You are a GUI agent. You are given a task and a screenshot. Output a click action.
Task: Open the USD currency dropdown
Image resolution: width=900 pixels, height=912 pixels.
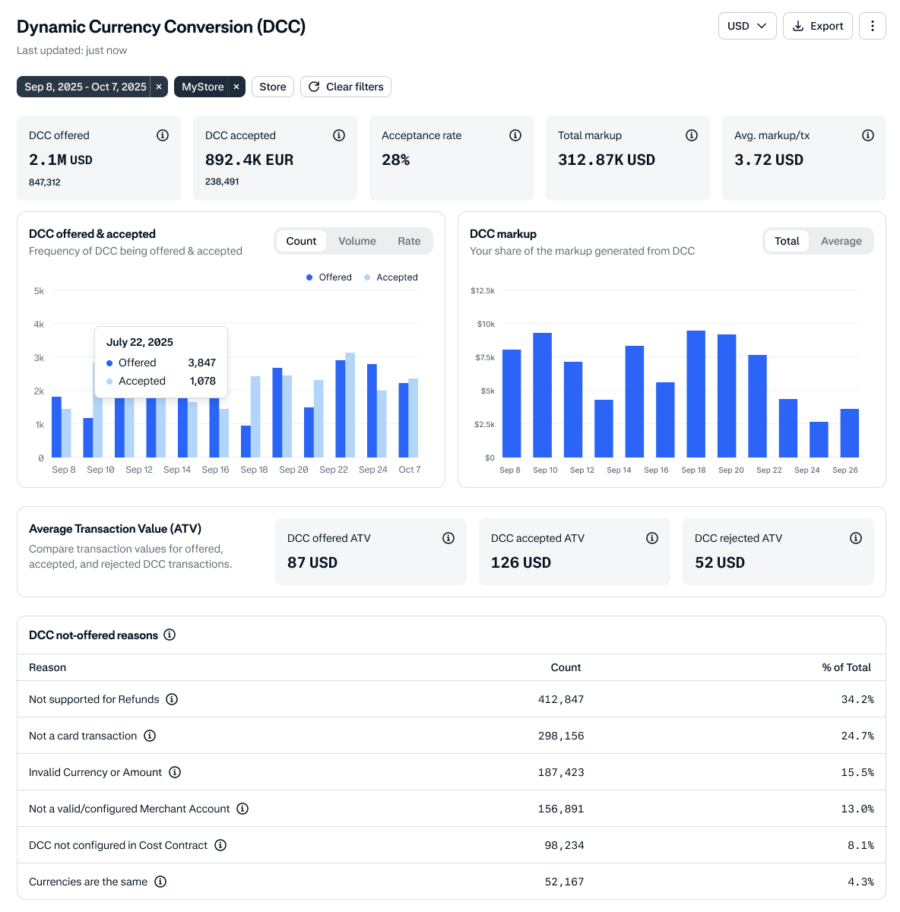click(747, 26)
